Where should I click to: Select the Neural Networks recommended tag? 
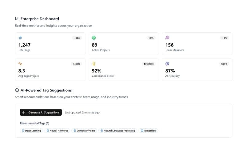point(57,131)
